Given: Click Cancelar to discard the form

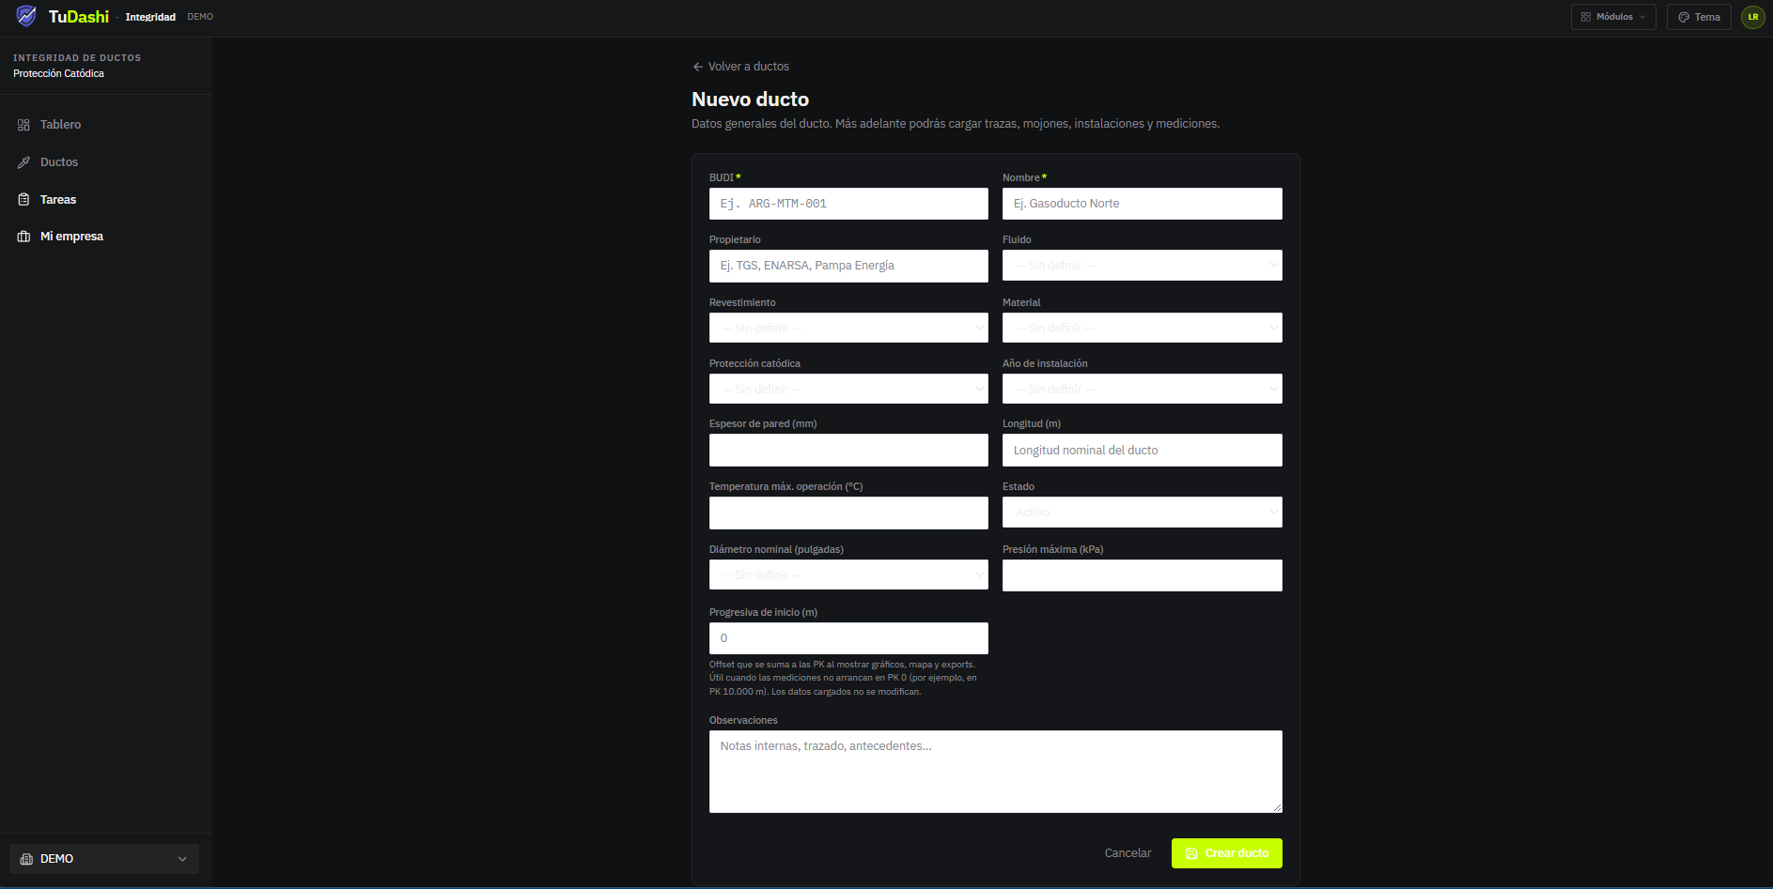Looking at the screenshot, I should [x=1128, y=853].
